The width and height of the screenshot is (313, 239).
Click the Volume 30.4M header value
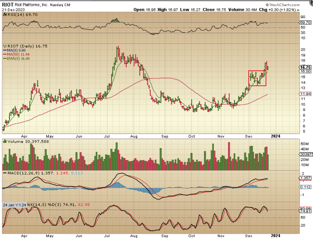point(242,10)
